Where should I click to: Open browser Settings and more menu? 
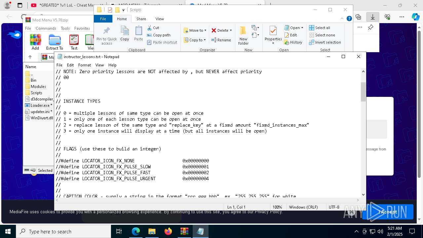(402, 17)
